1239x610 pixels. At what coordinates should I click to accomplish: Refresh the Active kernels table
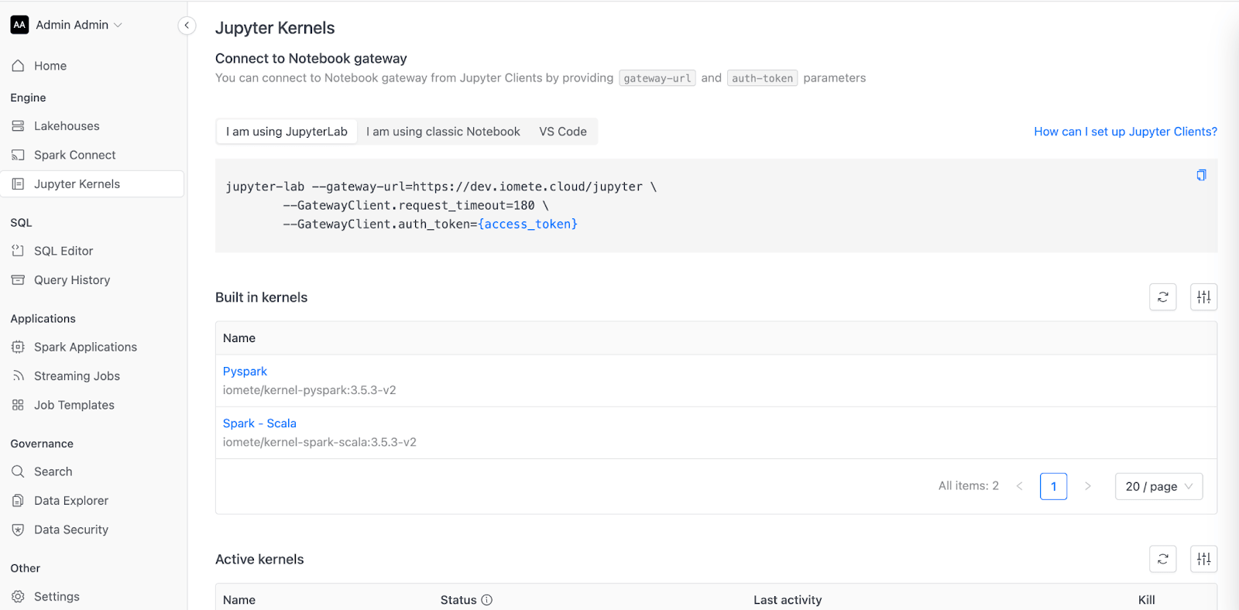point(1163,559)
